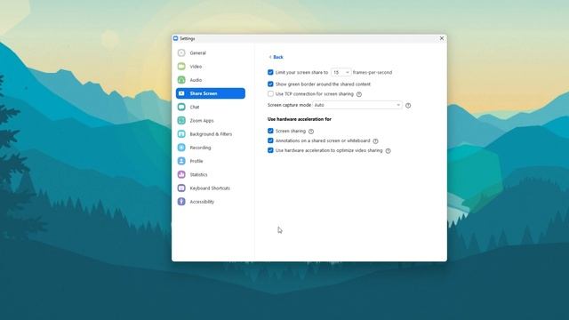Image resolution: width=569 pixels, height=320 pixels.
Task: Click the Background & Filters icon
Action: point(181,134)
